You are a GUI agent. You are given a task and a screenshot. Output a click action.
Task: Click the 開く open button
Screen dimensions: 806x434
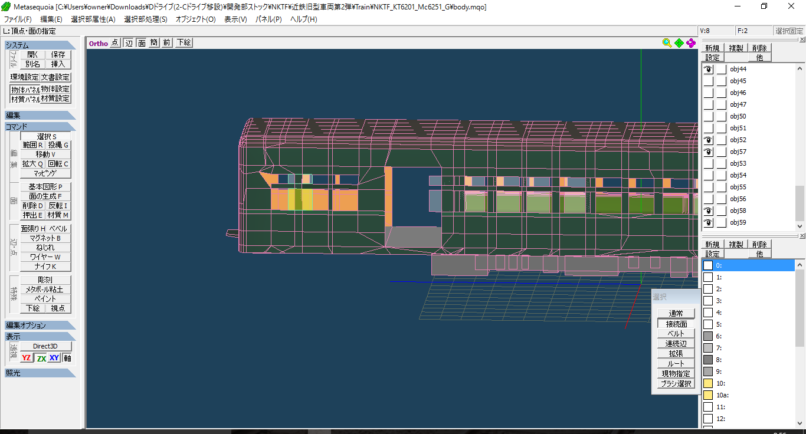point(32,54)
